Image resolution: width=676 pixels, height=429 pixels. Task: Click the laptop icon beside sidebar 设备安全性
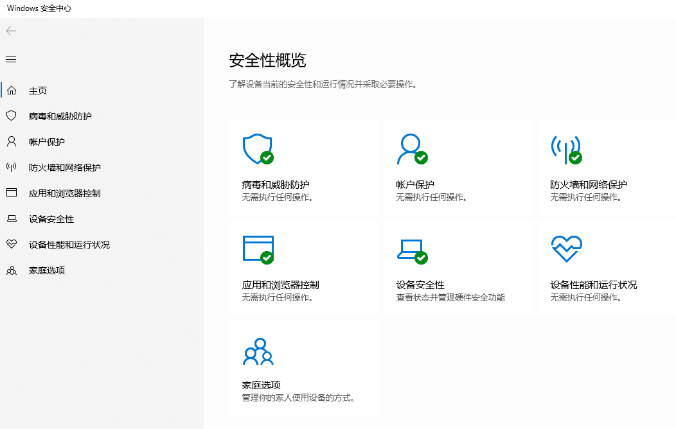12,218
